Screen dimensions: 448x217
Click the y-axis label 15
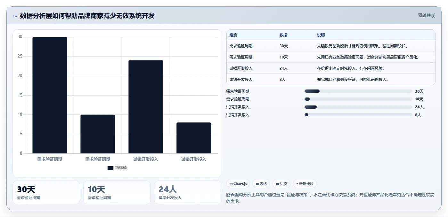tap(20, 95)
